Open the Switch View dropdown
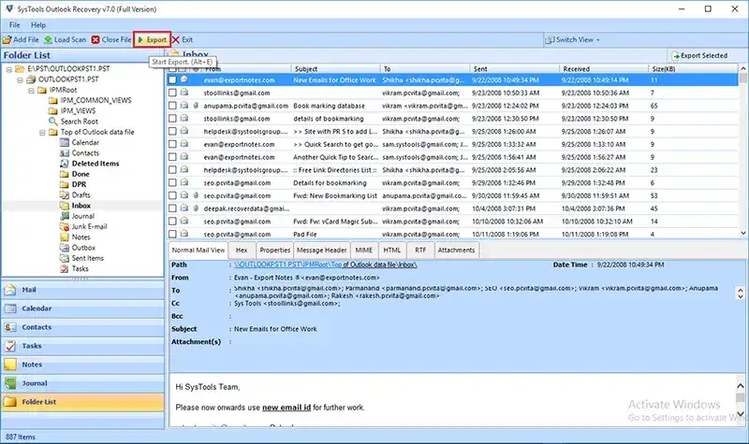 (x=573, y=39)
